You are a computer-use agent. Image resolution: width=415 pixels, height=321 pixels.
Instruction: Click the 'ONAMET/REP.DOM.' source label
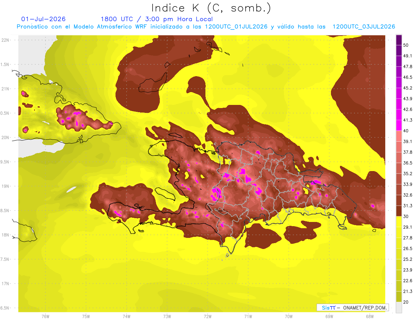365,307
